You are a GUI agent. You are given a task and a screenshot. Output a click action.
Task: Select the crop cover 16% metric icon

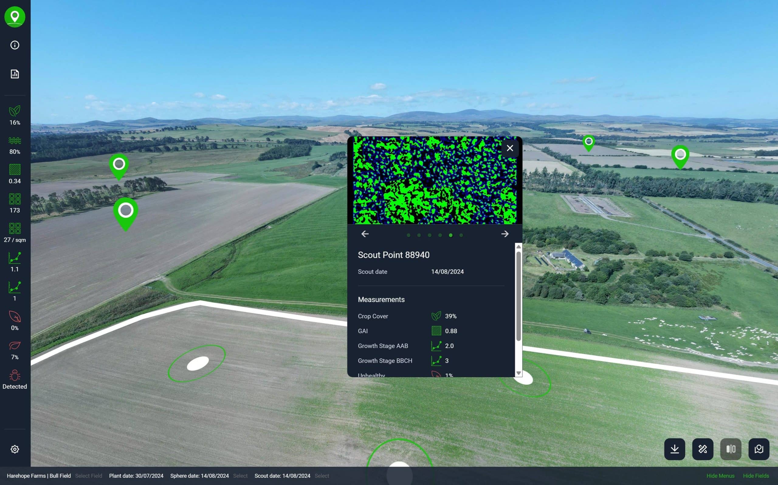[x=15, y=111]
